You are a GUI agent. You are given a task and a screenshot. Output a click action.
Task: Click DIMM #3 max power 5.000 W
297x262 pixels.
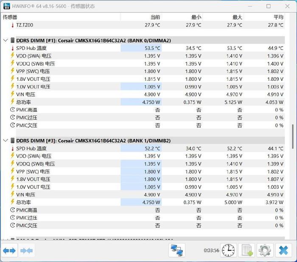pyautogui.click(x=233, y=202)
